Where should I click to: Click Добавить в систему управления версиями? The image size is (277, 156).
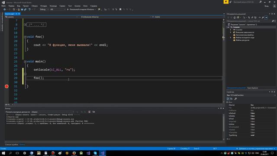click(x=255, y=149)
